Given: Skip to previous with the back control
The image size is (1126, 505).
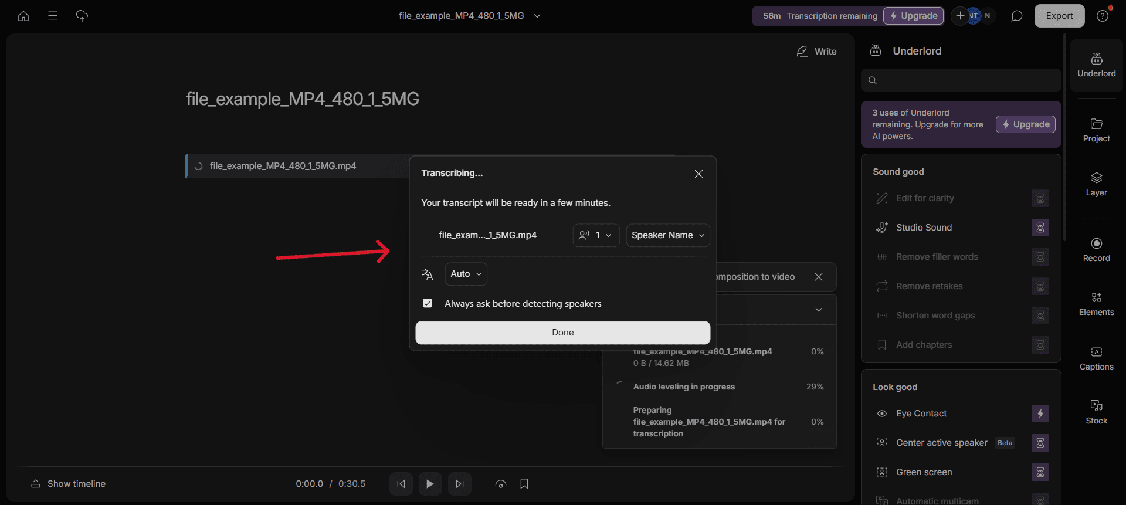Looking at the screenshot, I should point(401,484).
